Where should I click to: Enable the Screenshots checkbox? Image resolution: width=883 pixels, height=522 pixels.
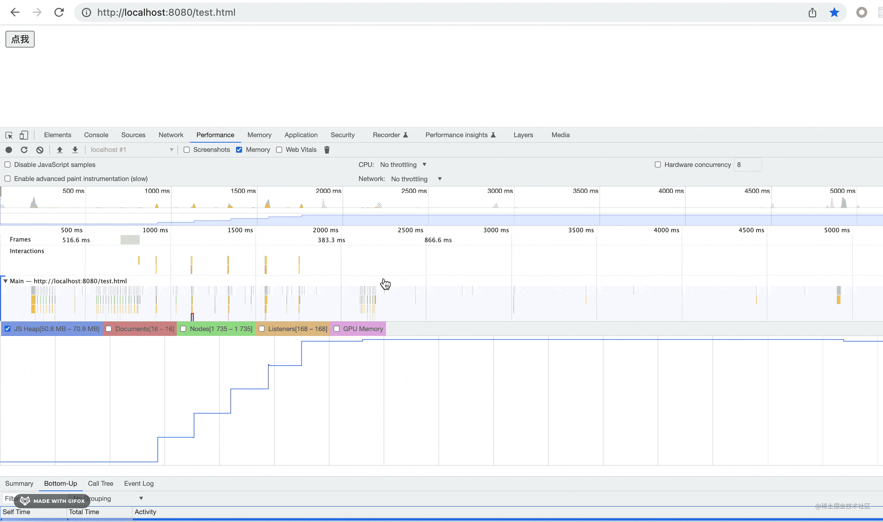(187, 150)
